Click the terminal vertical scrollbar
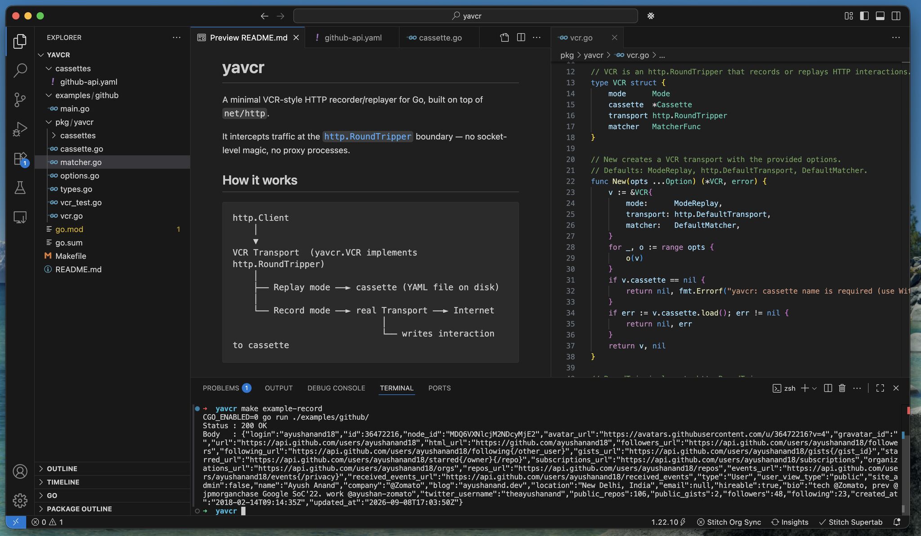This screenshot has height=536, width=921. click(903, 459)
